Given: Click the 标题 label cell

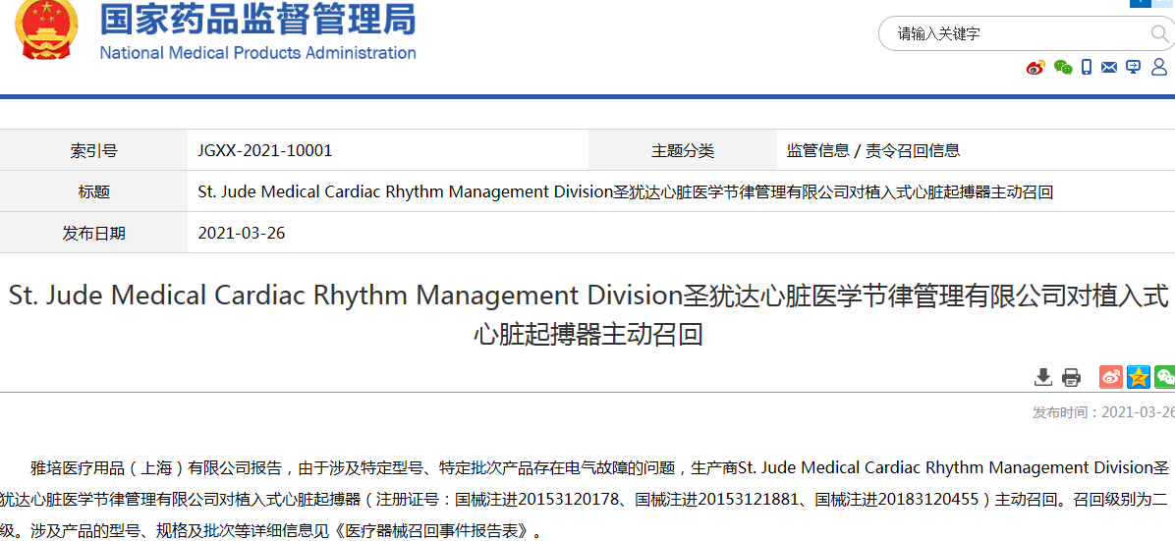Looking at the screenshot, I should click(x=93, y=191).
